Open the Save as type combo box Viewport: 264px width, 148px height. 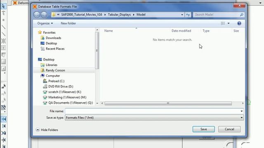pyautogui.click(x=154, y=118)
